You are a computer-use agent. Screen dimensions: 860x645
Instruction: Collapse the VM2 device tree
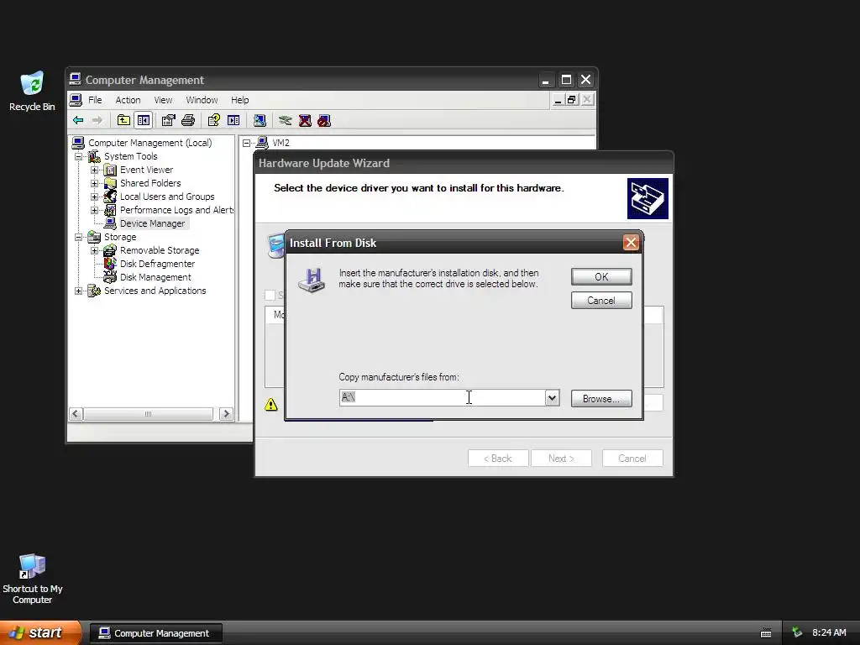coord(246,143)
